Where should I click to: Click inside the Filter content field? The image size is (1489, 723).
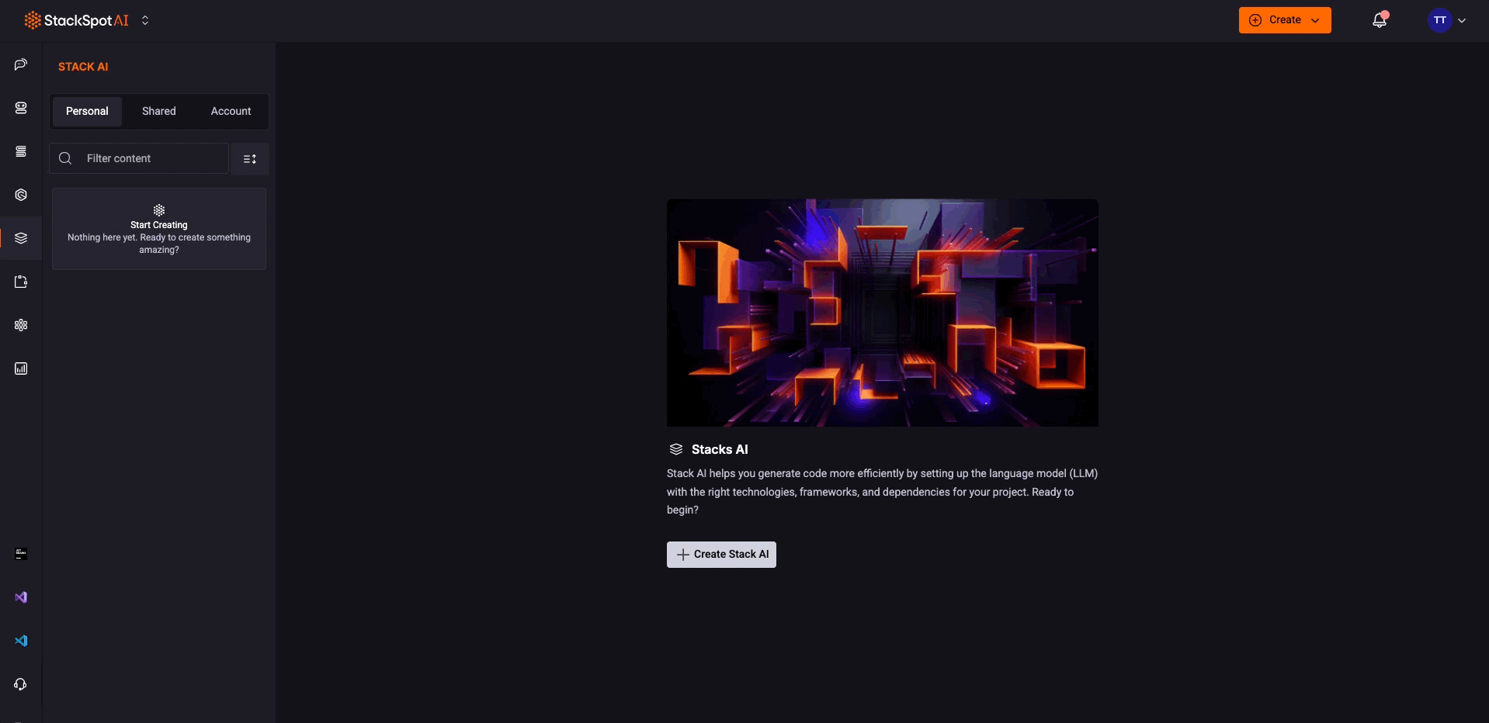coord(138,158)
